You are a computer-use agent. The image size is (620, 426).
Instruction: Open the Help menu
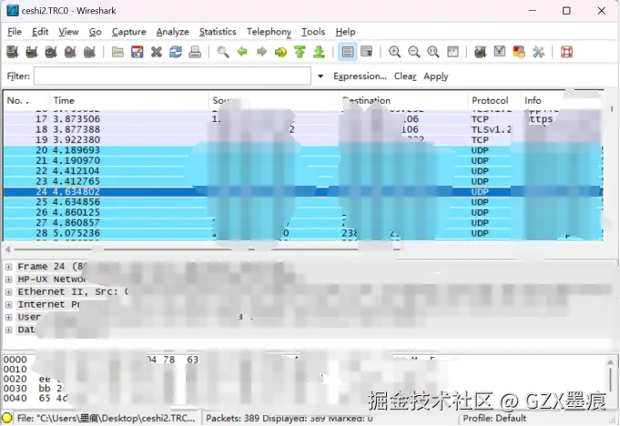(346, 32)
